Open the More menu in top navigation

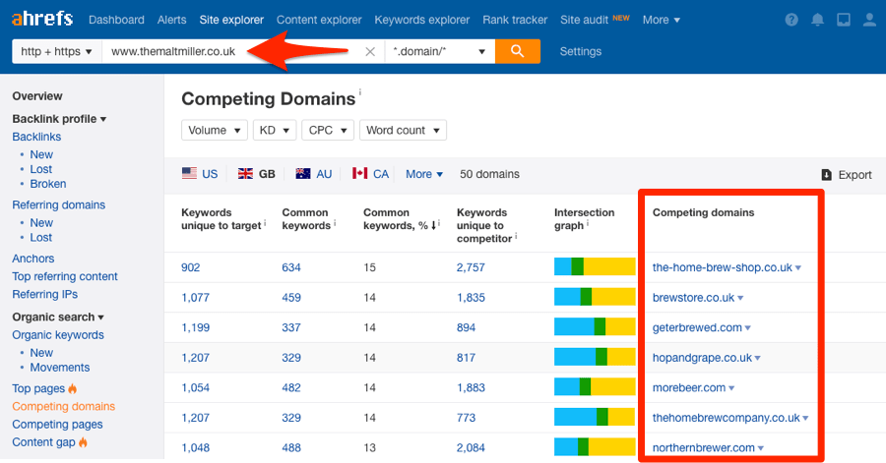click(662, 20)
